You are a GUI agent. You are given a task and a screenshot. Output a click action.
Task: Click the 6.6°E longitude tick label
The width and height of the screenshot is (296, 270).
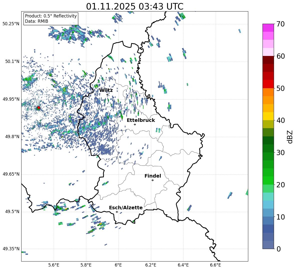[x=215, y=265]
